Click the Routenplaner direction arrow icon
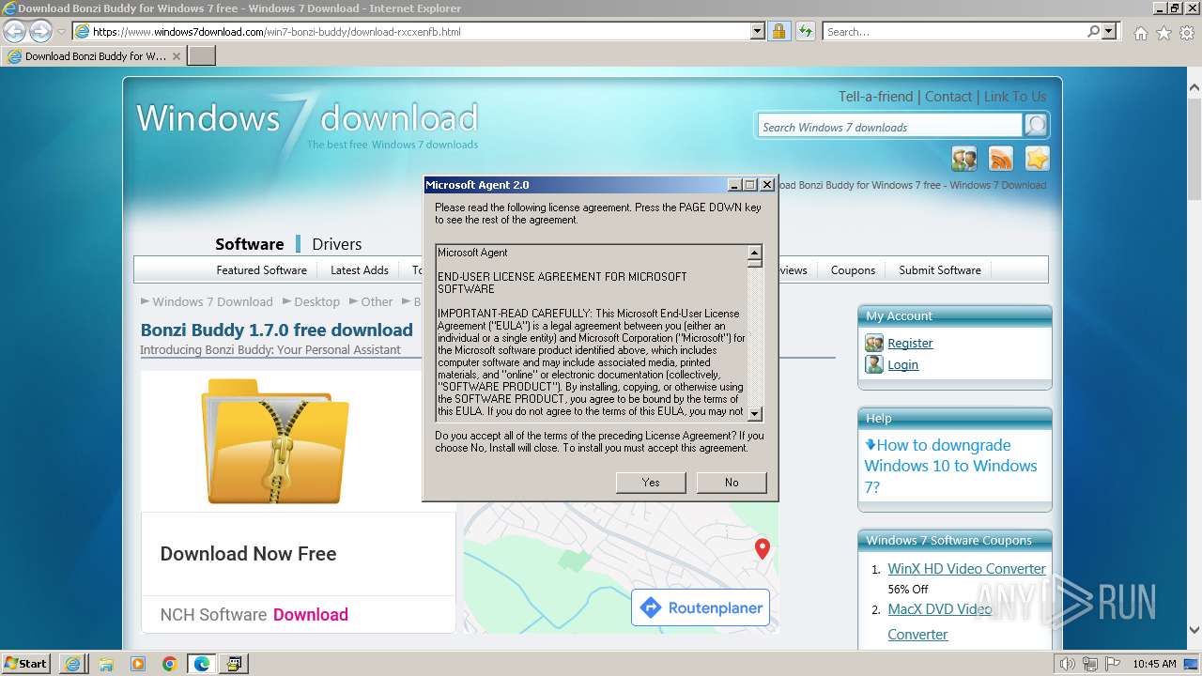Image resolution: width=1202 pixels, height=676 pixels. [x=650, y=608]
